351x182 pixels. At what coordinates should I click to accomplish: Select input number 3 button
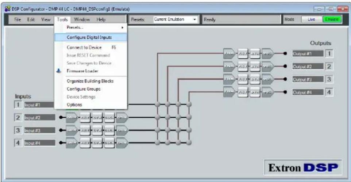click(x=18, y=130)
